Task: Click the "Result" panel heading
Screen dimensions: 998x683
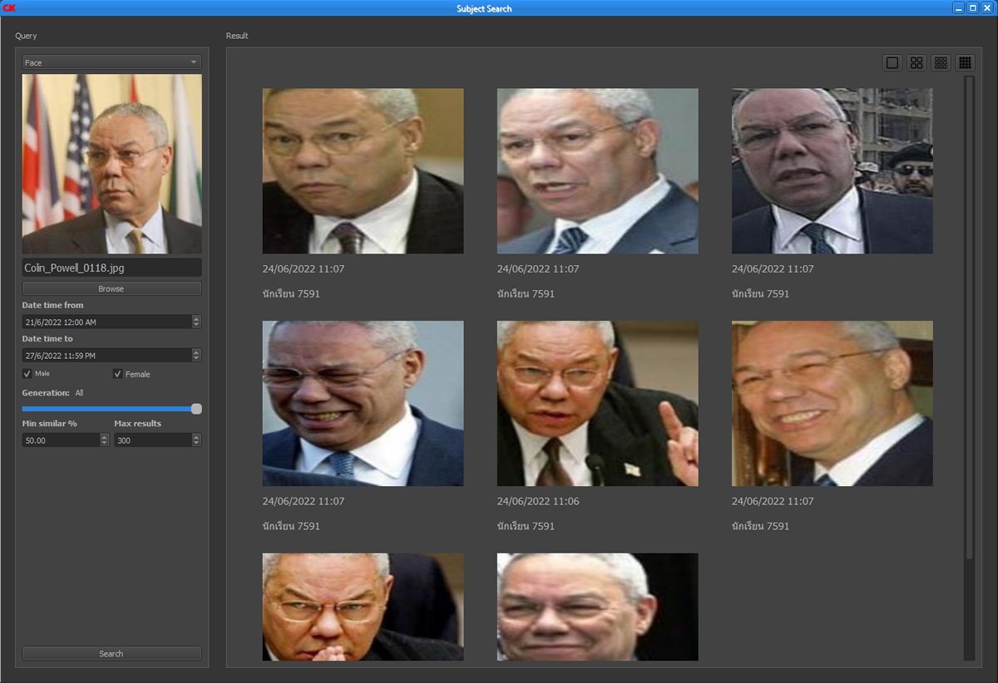Action: [x=237, y=36]
